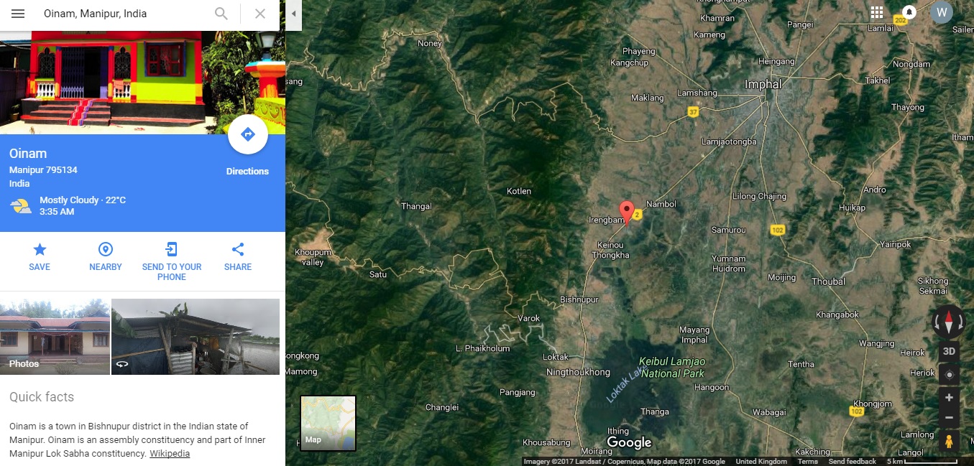
Task: Open the account avatar W
Action: [942, 12]
